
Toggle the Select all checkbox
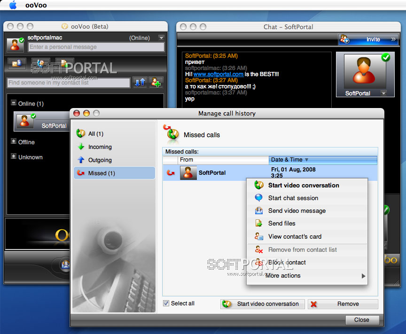pos(166,303)
